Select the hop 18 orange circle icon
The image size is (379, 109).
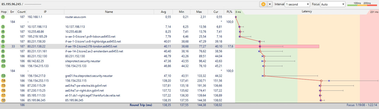3,100
